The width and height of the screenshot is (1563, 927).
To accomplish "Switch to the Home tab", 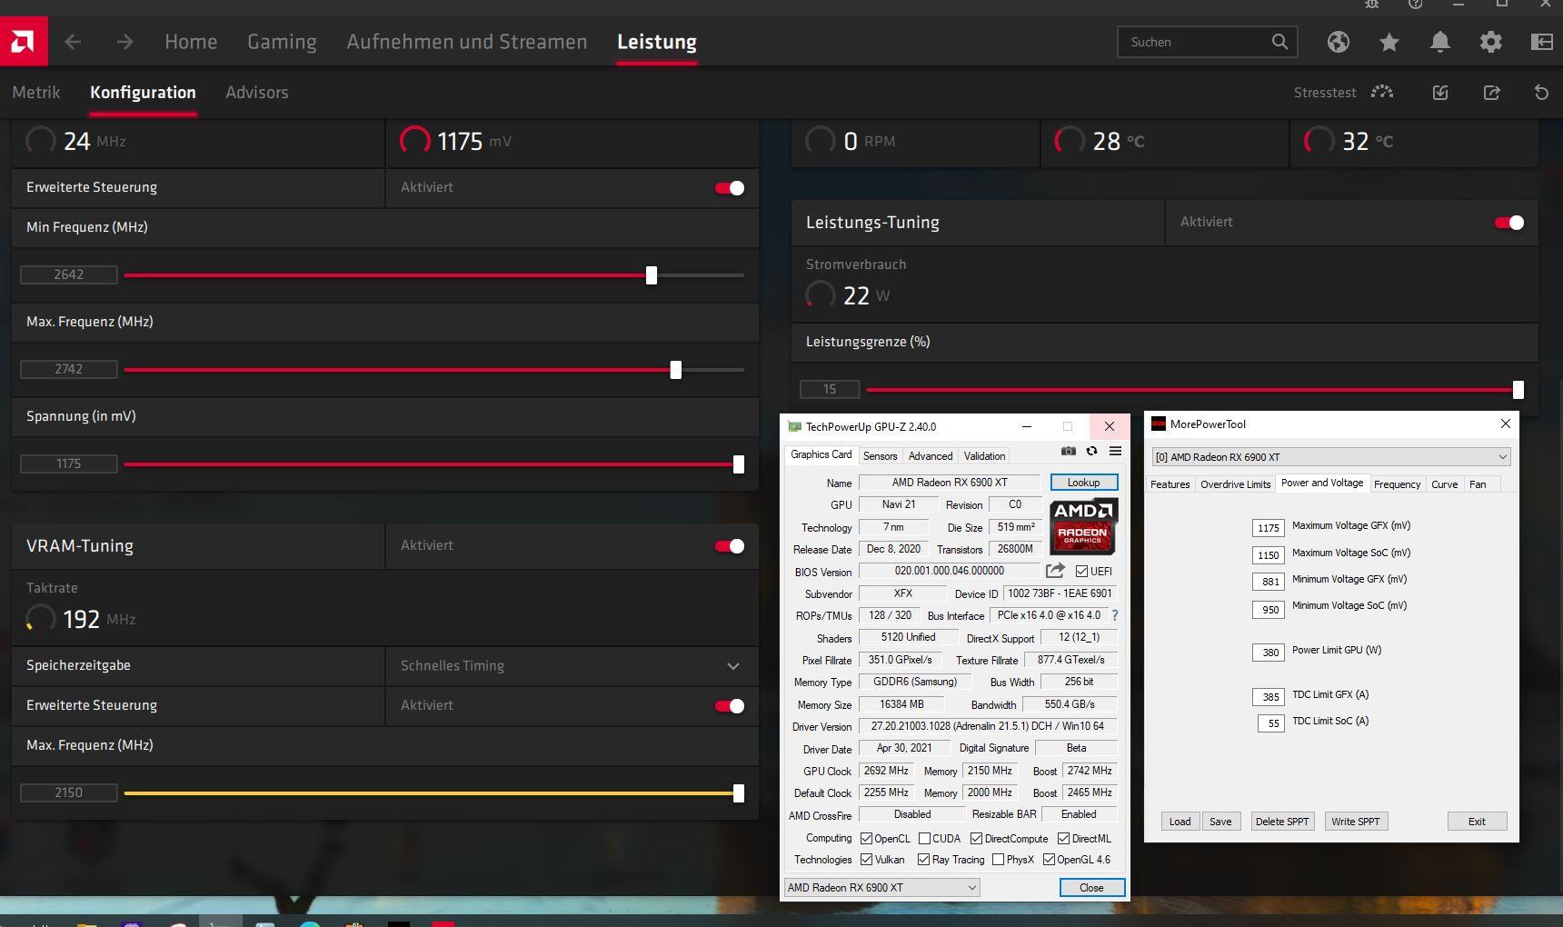I will point(191,42).
